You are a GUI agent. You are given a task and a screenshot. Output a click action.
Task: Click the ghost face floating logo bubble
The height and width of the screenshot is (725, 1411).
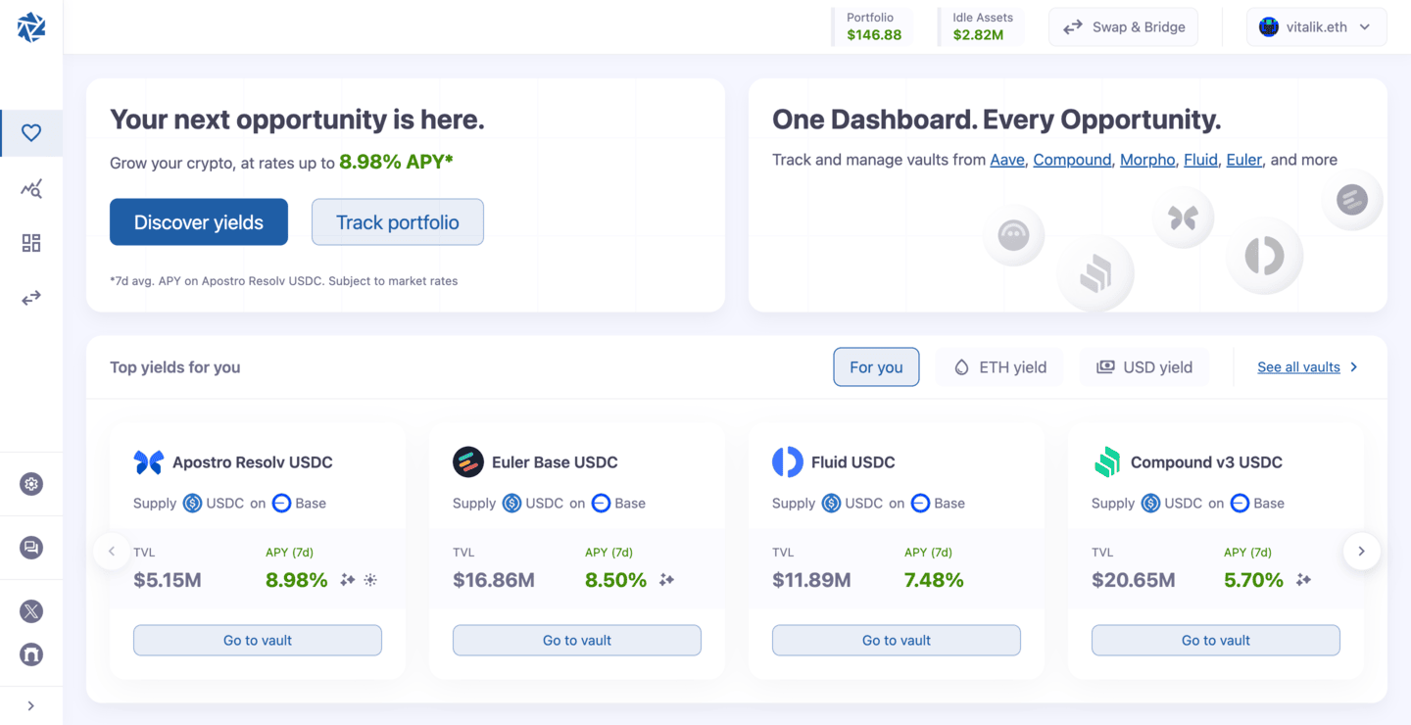(1013, 236)
